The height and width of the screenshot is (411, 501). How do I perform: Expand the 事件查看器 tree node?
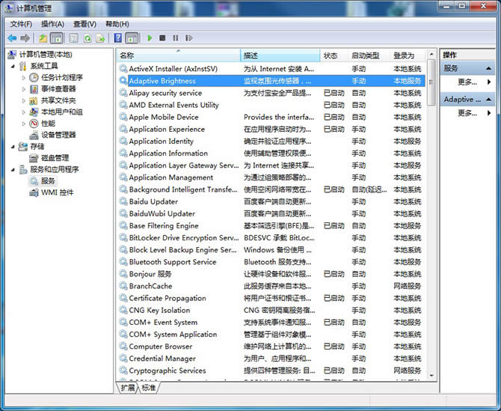(24, 89)
